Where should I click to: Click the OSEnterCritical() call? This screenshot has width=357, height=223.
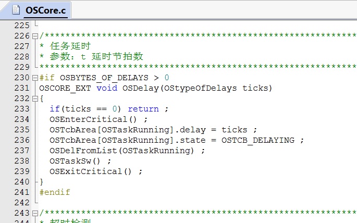click(93, 119)
